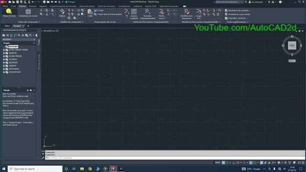The width and height of the screenshot is (306, 172).
Task: Select WDDEMO project in the tree
Action: click(13, 47)
